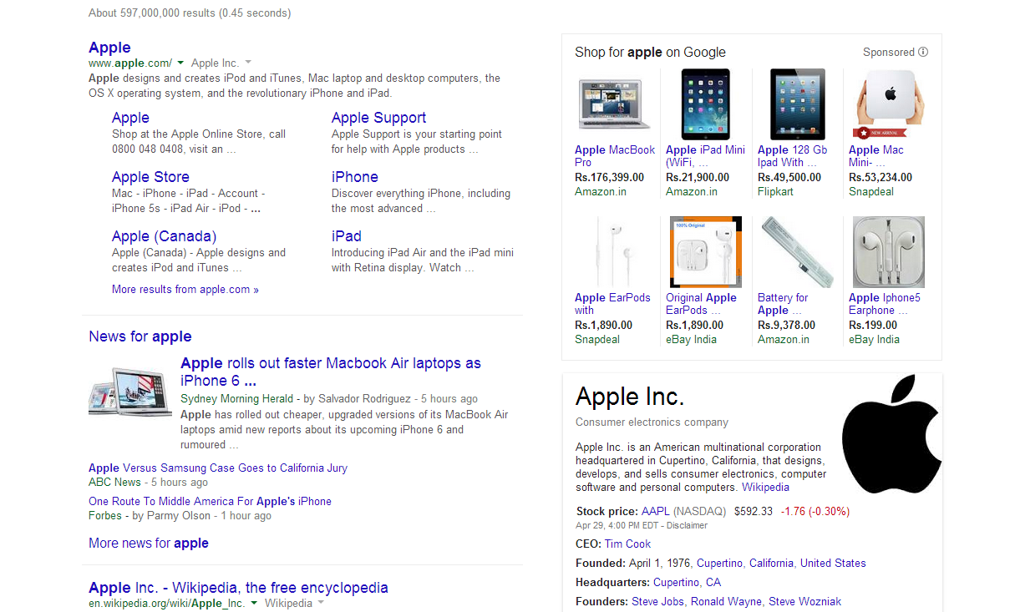Open Apple Inc. Wikipedia search result title

pos(238,588)
